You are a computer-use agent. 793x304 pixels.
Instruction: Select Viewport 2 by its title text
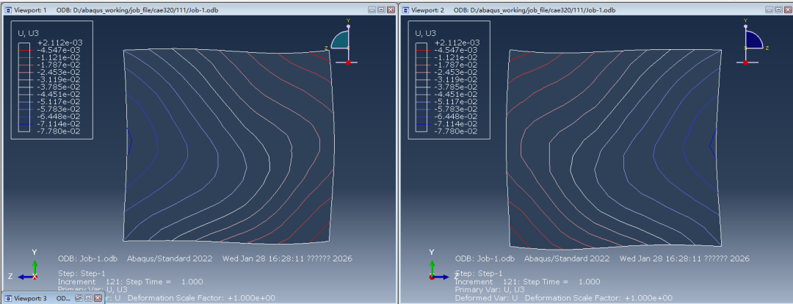click(x=428, y=10)
